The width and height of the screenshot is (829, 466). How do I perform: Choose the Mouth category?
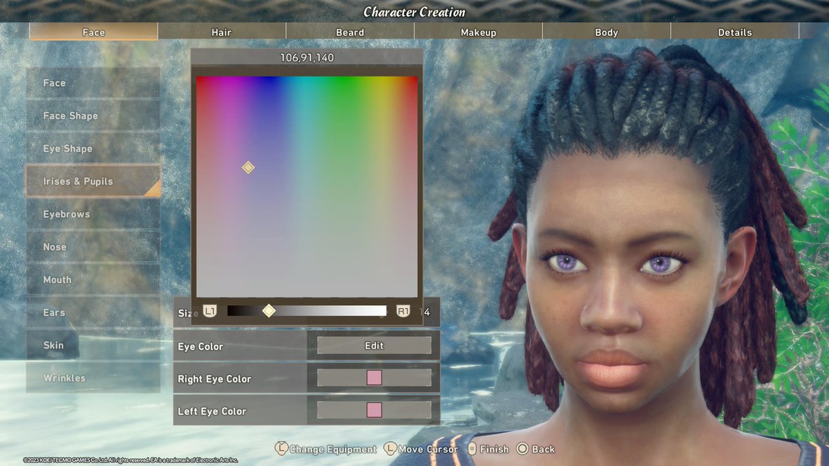point(93,280)
